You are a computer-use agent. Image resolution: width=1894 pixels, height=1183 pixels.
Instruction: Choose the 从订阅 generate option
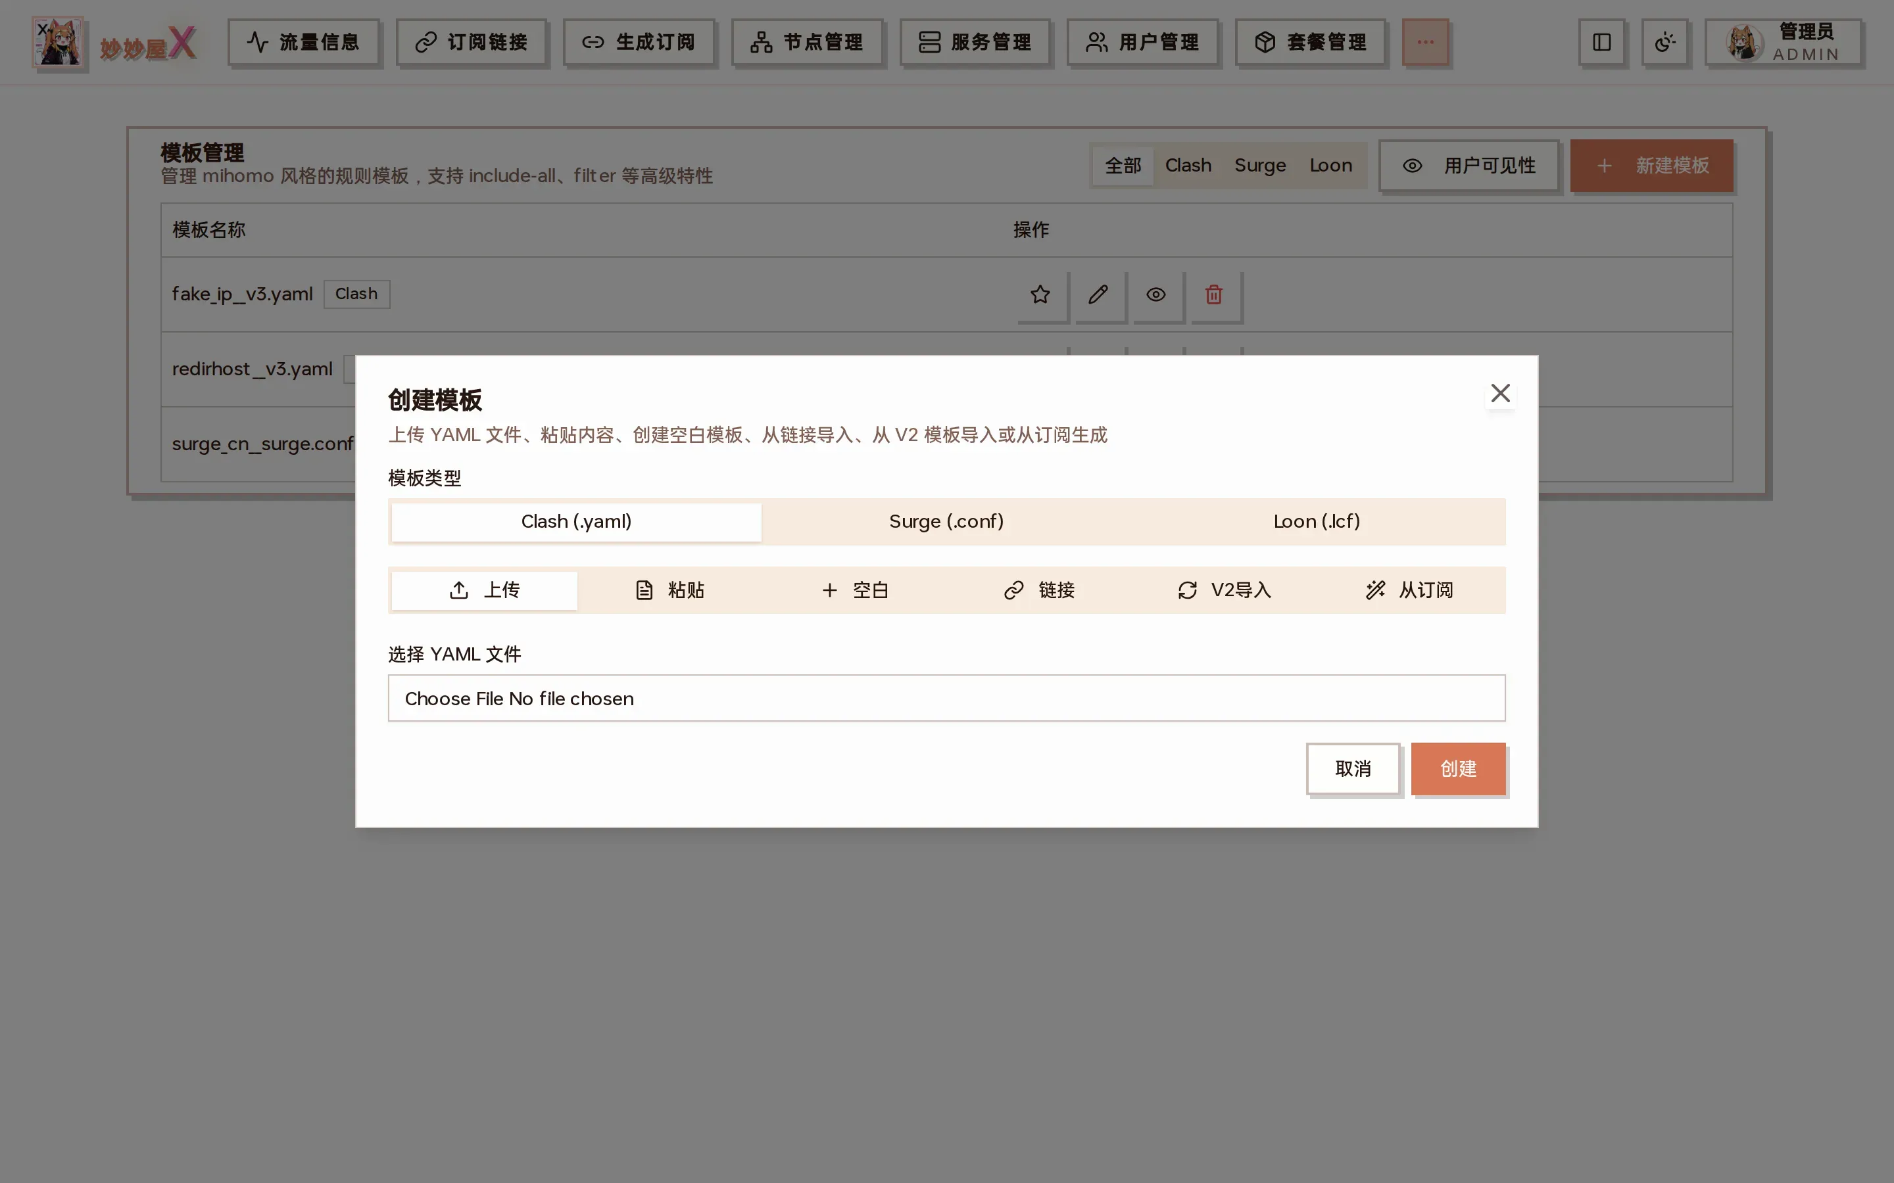coord(1409,590)
